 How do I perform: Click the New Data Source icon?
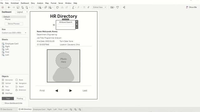click(x=22, y=7)
